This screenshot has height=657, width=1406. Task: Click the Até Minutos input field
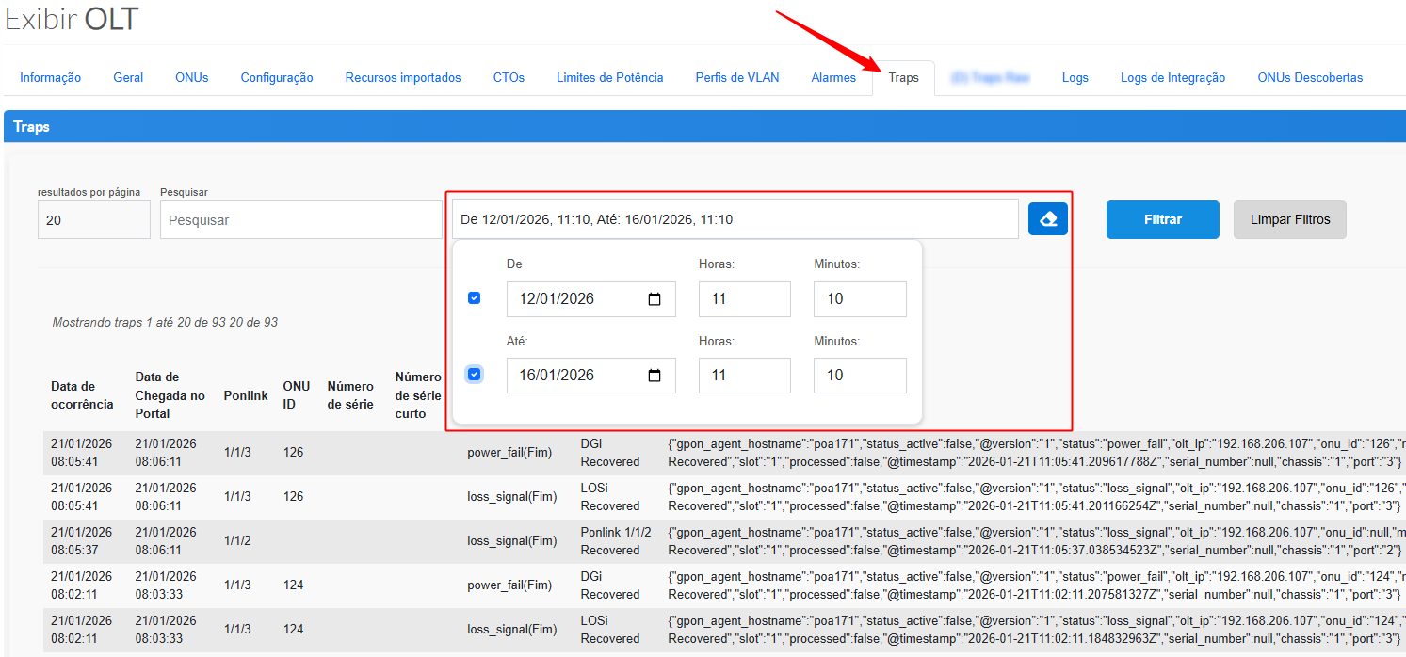(x=859, y=376)
